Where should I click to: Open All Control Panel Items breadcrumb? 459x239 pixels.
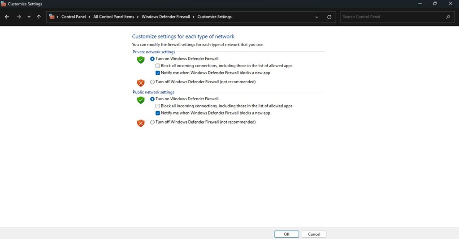pos(113,17)
